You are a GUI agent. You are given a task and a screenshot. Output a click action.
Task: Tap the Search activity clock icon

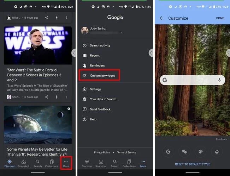(85, 45)
